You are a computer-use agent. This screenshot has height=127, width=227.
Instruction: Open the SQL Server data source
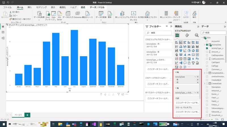point(59,16)
